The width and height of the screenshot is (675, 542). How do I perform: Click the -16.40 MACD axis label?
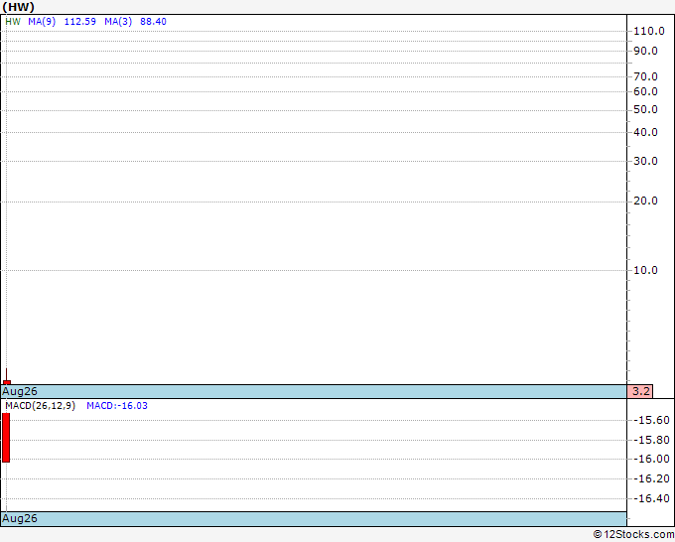[x=652, y=498]
